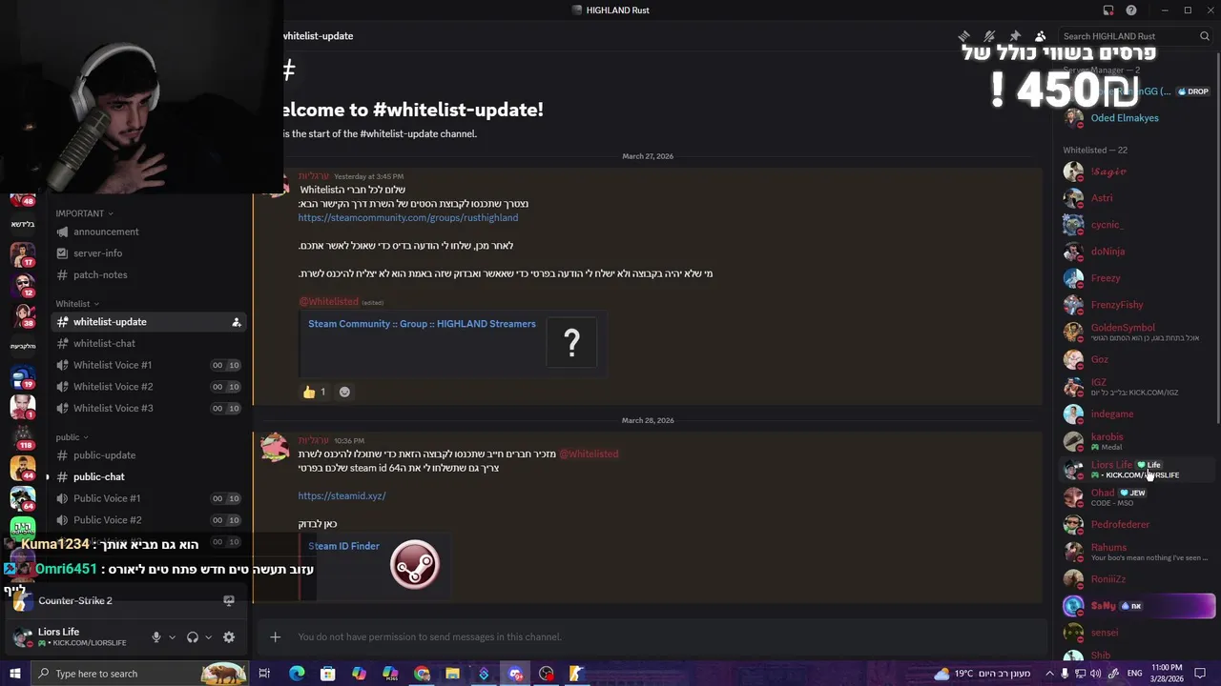Open the patch-notes channel
Image resolution: width=1221 pixels, height=686 pixels.
tap(149, 275)
